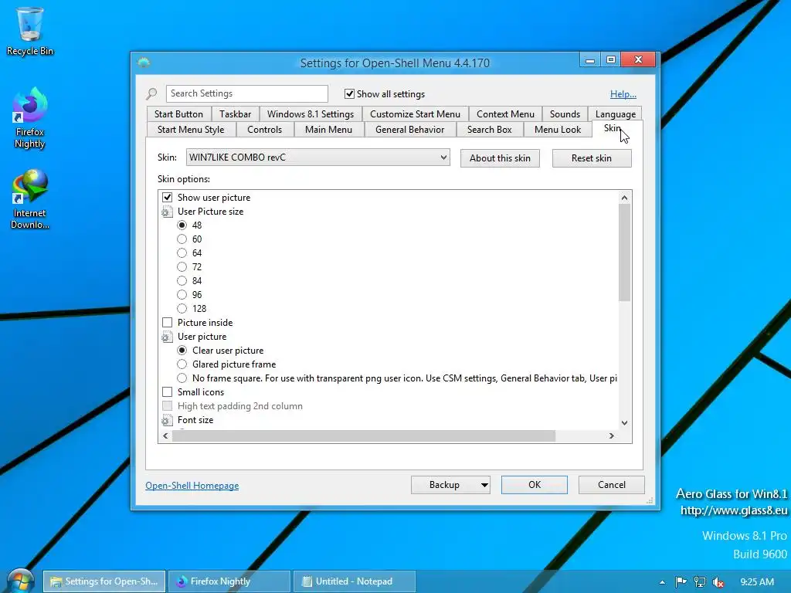Image resolution: width=791 pixels, height=593 pixels.
Task: Switch to Taskbar tab
Action: click(235, 114)
